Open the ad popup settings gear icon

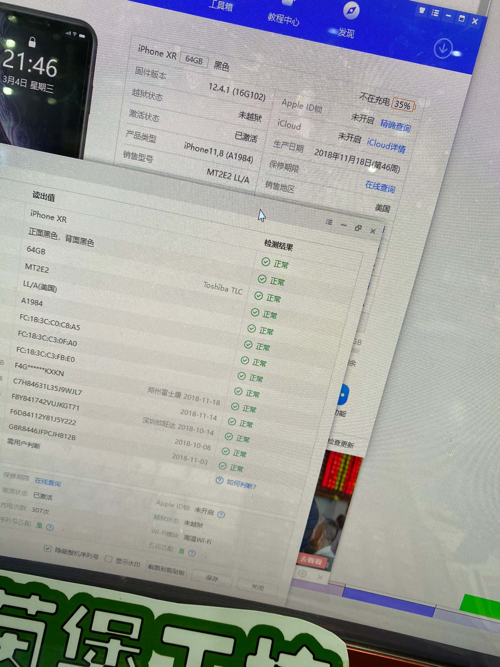click(x=302, y=573)
